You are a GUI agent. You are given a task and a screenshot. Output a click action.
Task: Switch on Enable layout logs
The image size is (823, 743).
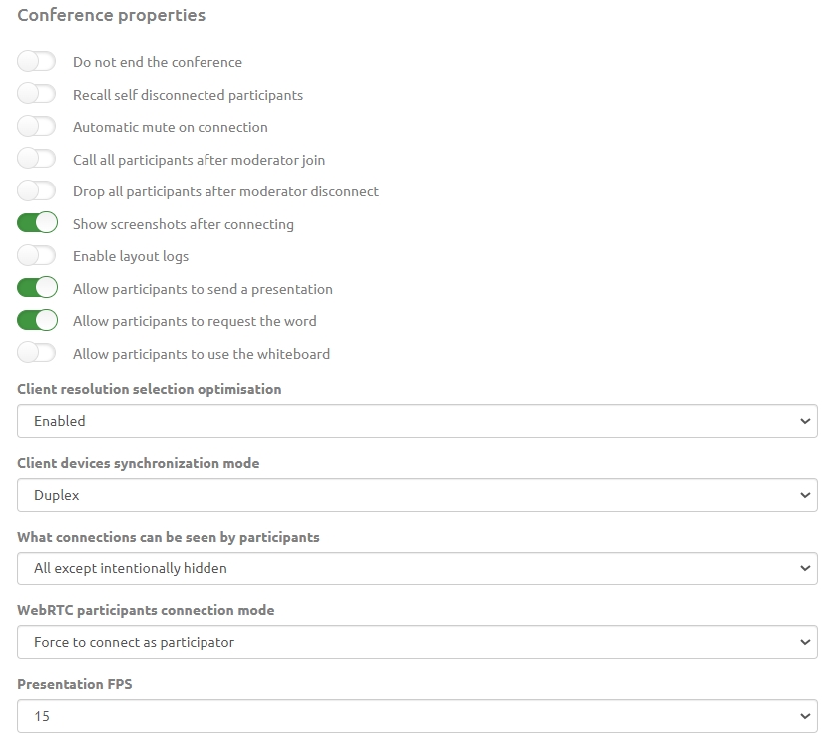pyautogui.click(x=36, y=256)
